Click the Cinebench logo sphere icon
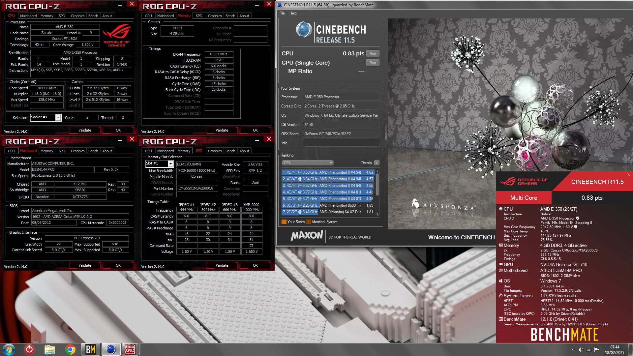Image resolution: width=633 pixels, height=356 pixels. coord(304,30)
